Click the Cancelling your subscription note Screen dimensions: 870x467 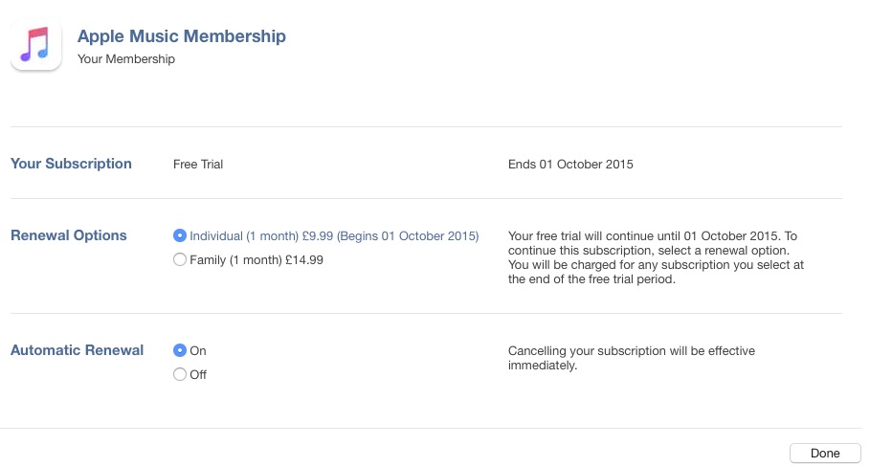click(632, 358)
